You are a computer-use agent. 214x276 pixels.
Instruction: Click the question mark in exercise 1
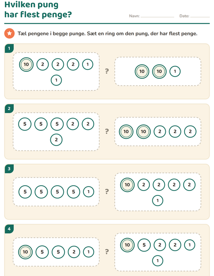click(x=107, y=71)
